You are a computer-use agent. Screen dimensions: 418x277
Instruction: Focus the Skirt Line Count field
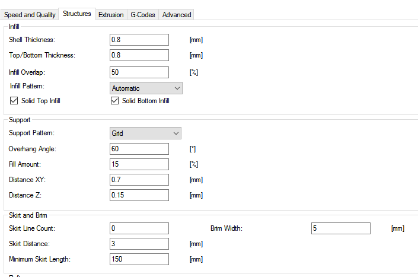(x=139, y=228)
